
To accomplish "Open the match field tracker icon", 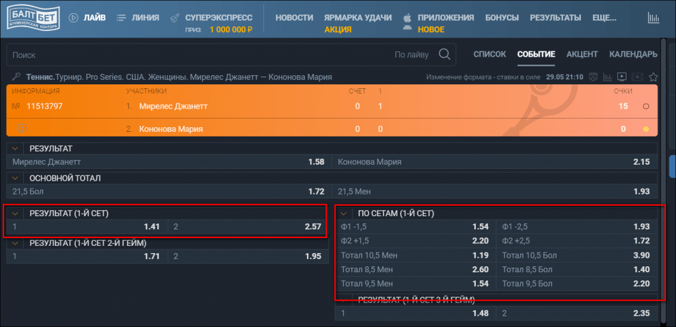I will pyautogui.click(x=638, y=77).
